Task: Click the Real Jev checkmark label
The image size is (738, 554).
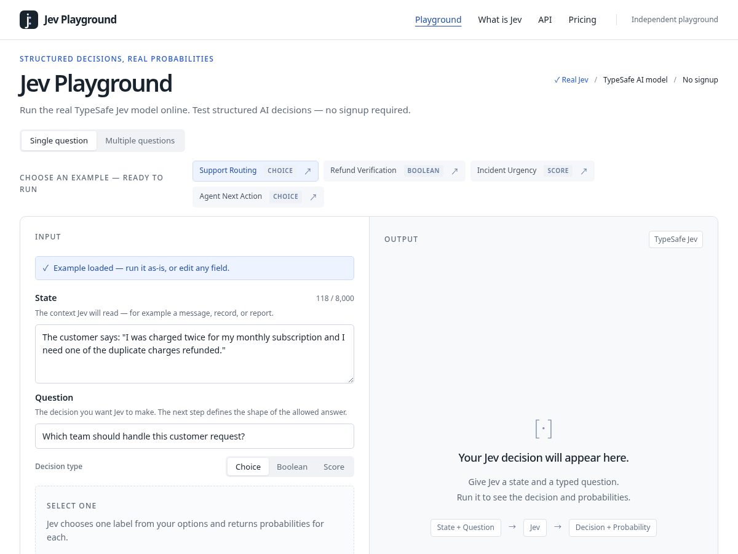Action: [571, 80]
